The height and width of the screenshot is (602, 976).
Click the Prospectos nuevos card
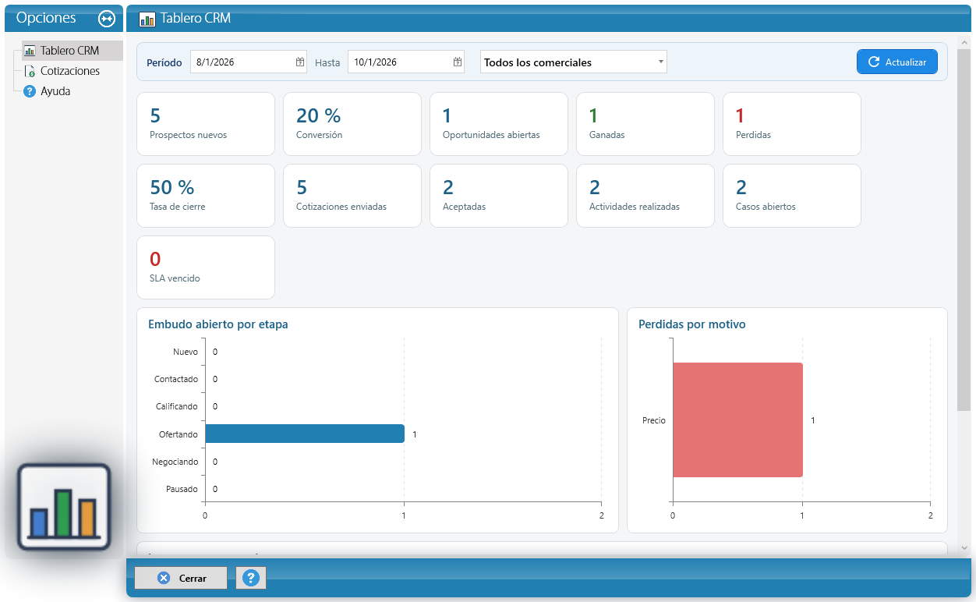pyautogui.click(x=206, y=124)
